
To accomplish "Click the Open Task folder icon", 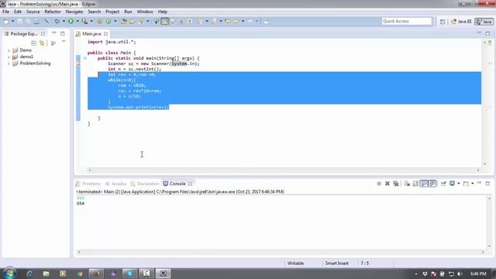I will [133, 21].
